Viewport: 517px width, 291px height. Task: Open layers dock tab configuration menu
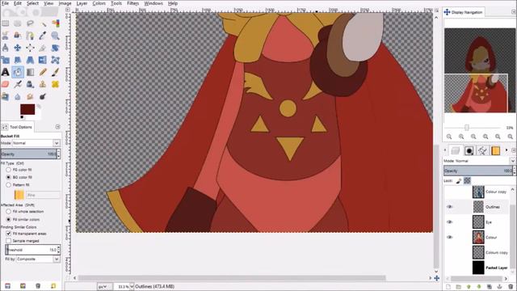pos(514,150)
